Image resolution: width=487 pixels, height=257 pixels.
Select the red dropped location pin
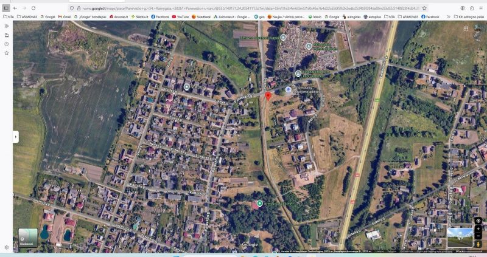point(268,96)
